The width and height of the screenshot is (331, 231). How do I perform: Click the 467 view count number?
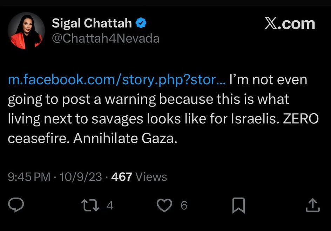(x=121, y=177)
